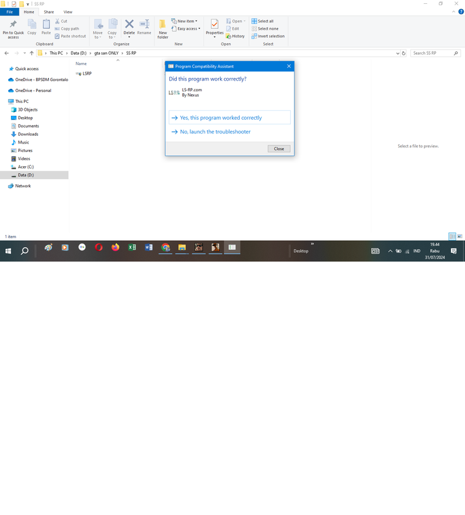Open the File menu tab
Image resolution: width=465 pixels, height=515 pixels.
(x=10, y=12)
